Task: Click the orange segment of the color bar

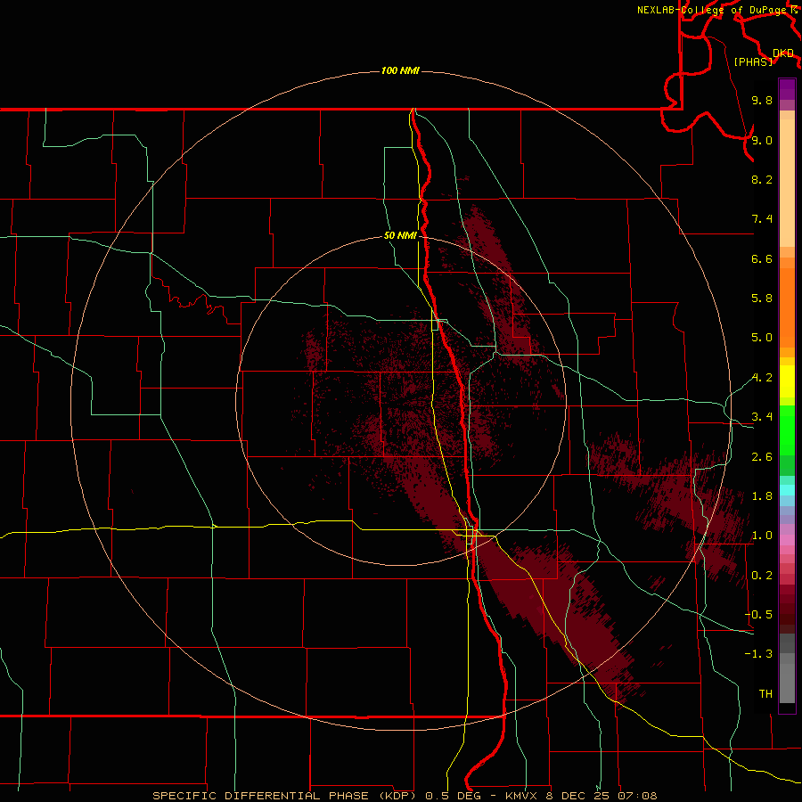Action: (787, 307)
